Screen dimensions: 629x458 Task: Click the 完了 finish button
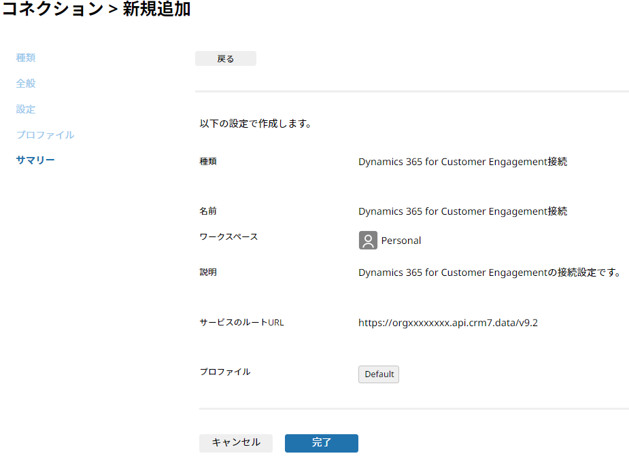pyautogui.click(x=322, y=443)
